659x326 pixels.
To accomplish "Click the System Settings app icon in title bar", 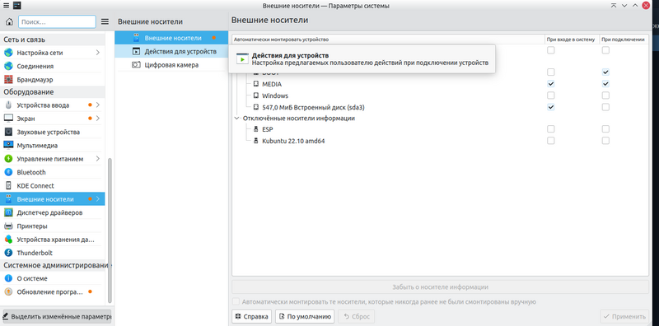I will click(16, 6).
